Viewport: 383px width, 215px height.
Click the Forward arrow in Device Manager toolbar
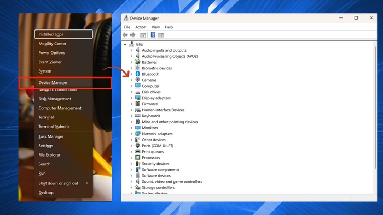pos(132,35)
